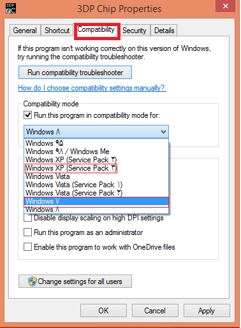
Task: Open How do I choose compatibility settings link
Action: tap(92, 88)
